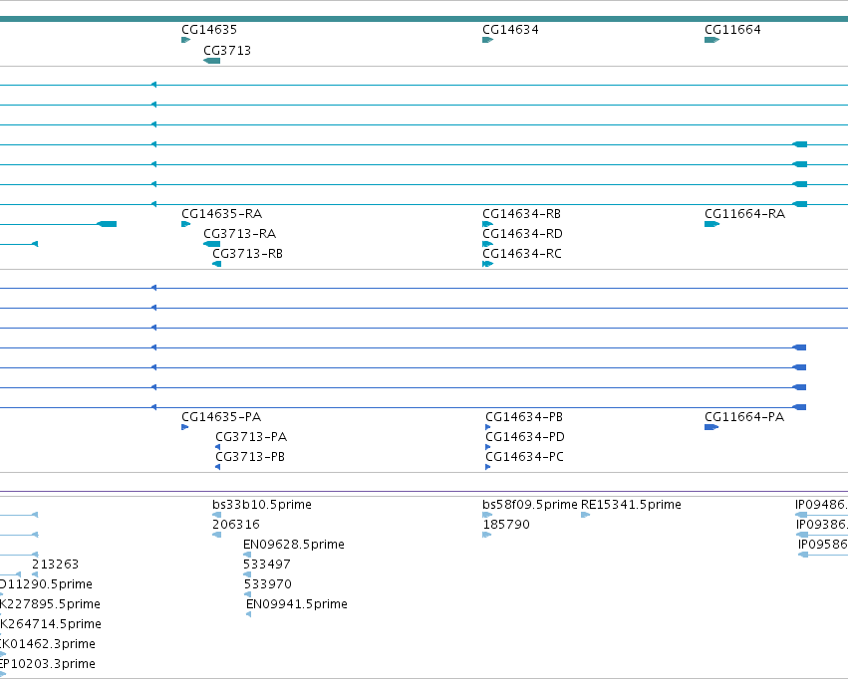
Task: Click the 185790 label
Action: tap(506, 525)
